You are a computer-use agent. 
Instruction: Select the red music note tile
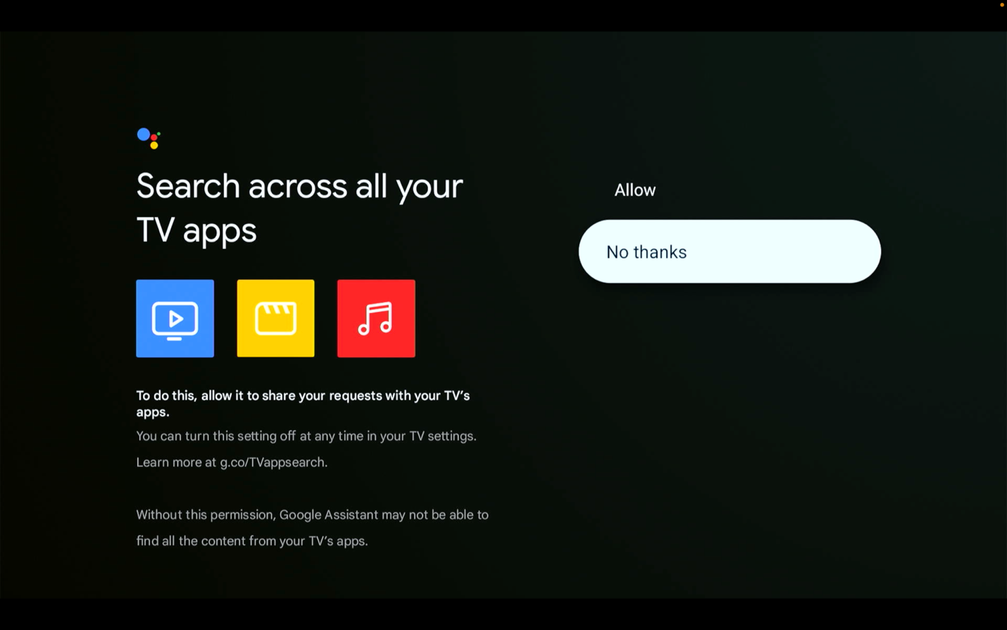click(x=376, y=319)
